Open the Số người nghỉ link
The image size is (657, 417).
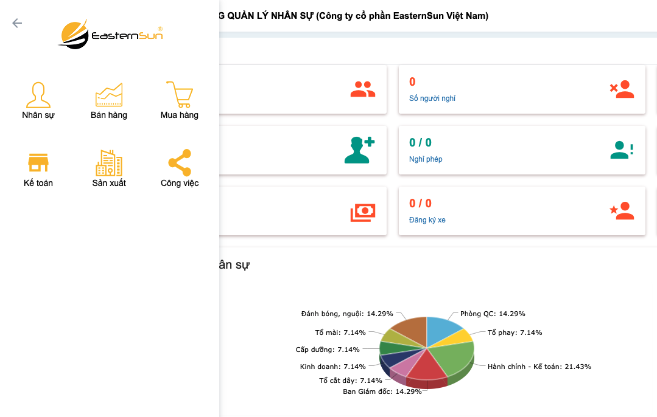(x=432, y=98)
